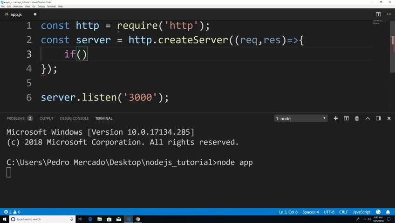Open the File menu
The width and height of the screenshot is (395, 223).
[3, 7]
